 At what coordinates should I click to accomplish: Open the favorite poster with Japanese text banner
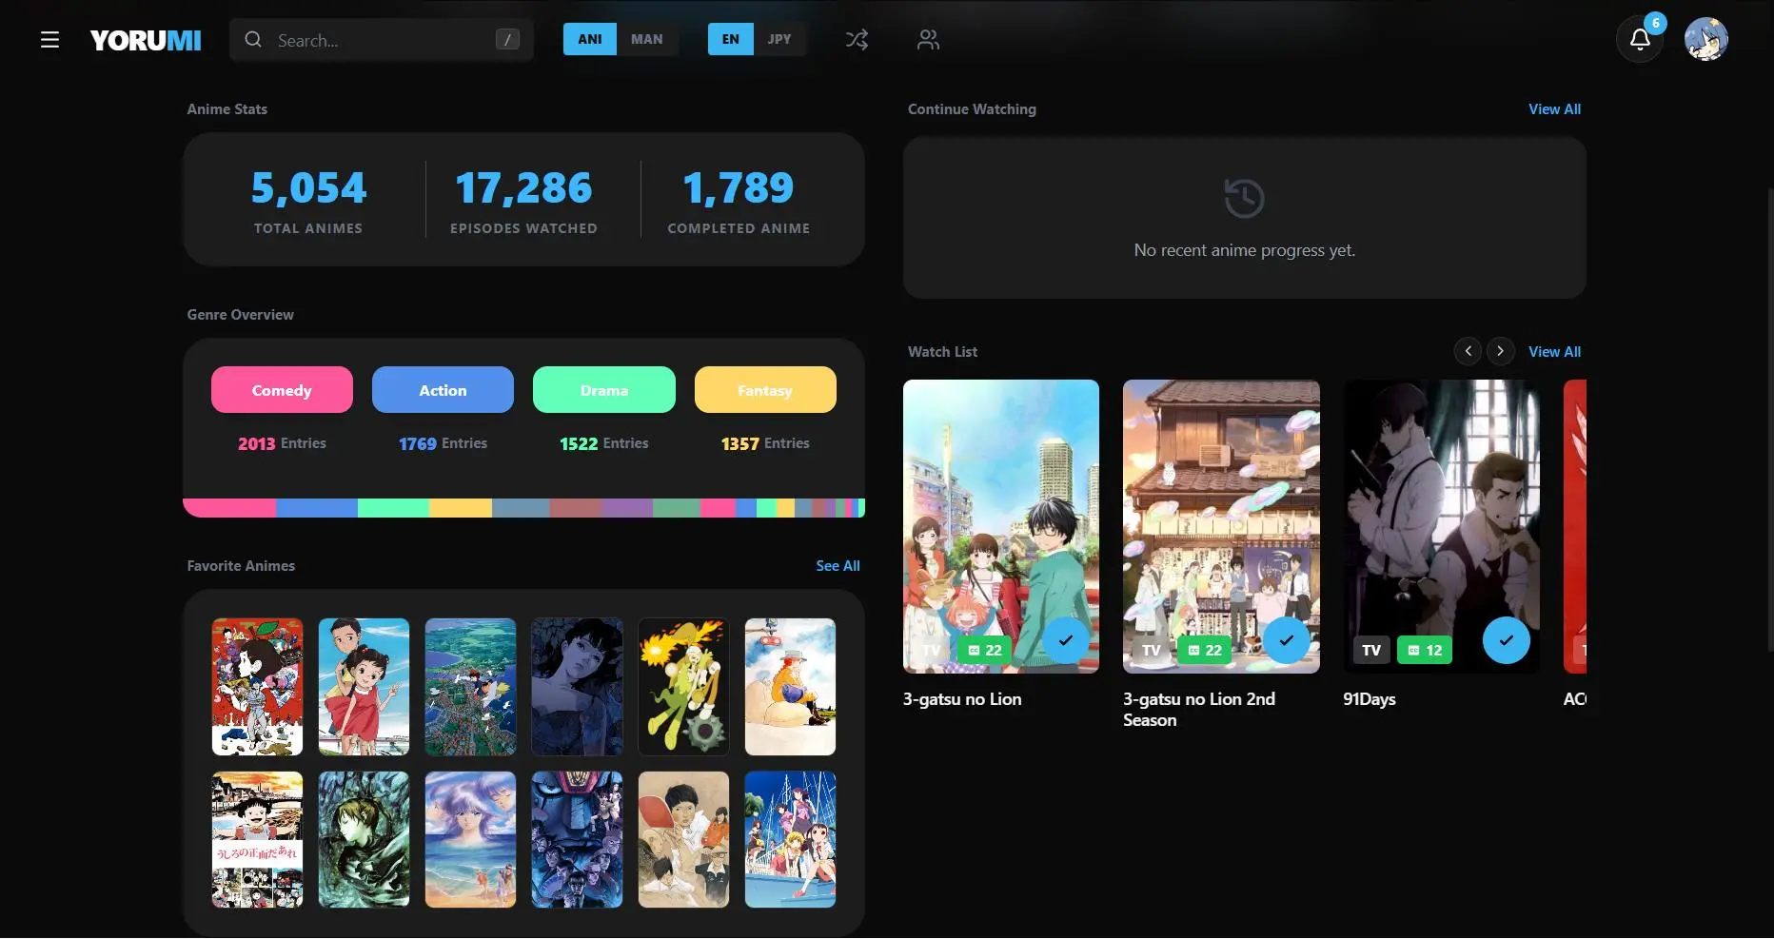click(257, 839)
